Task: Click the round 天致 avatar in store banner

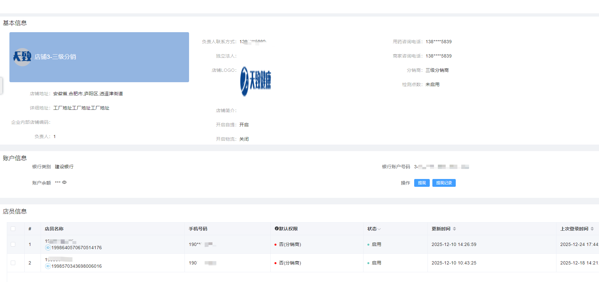Action: click(x=22, y=57)
